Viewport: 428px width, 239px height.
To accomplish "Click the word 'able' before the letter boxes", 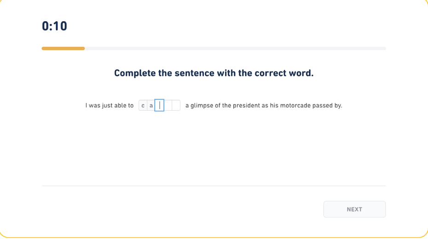I will 120,106.
